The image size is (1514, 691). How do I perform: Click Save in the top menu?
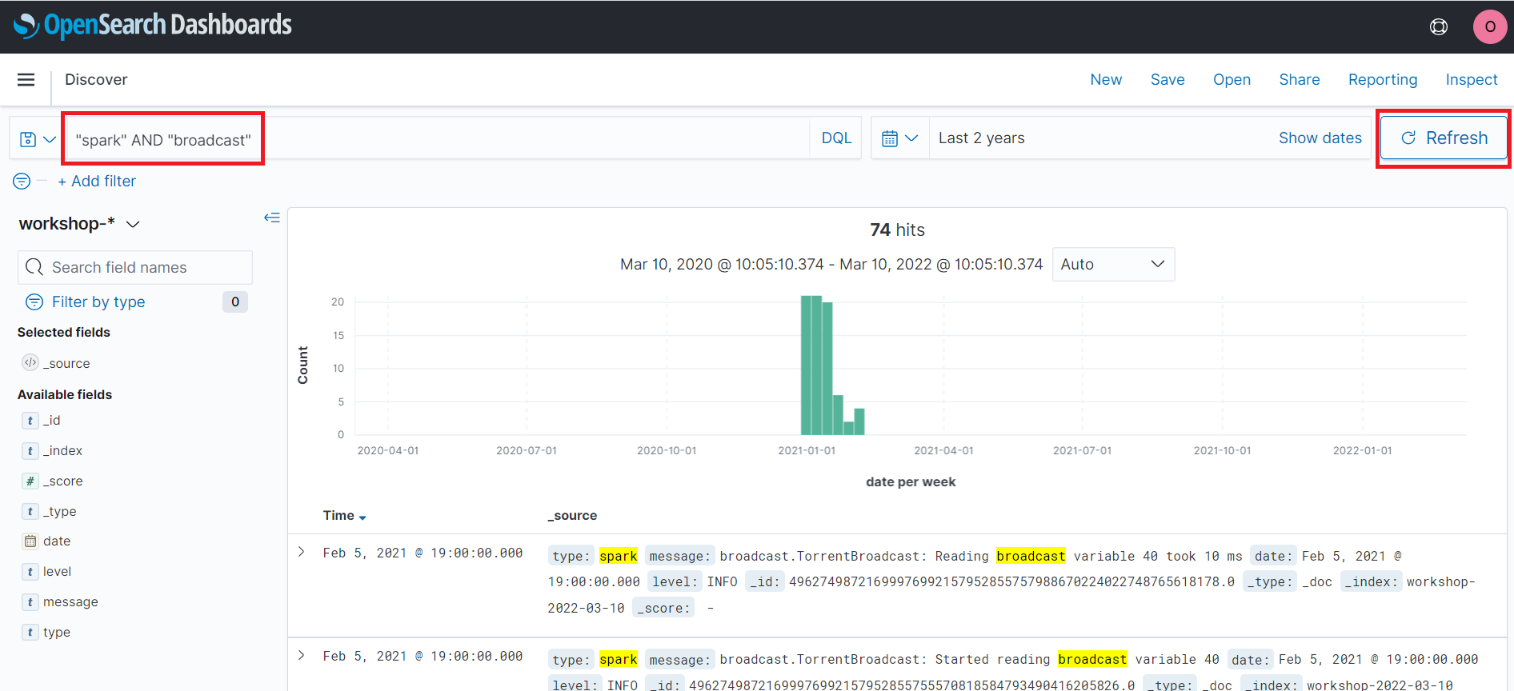click(1168, 79)
